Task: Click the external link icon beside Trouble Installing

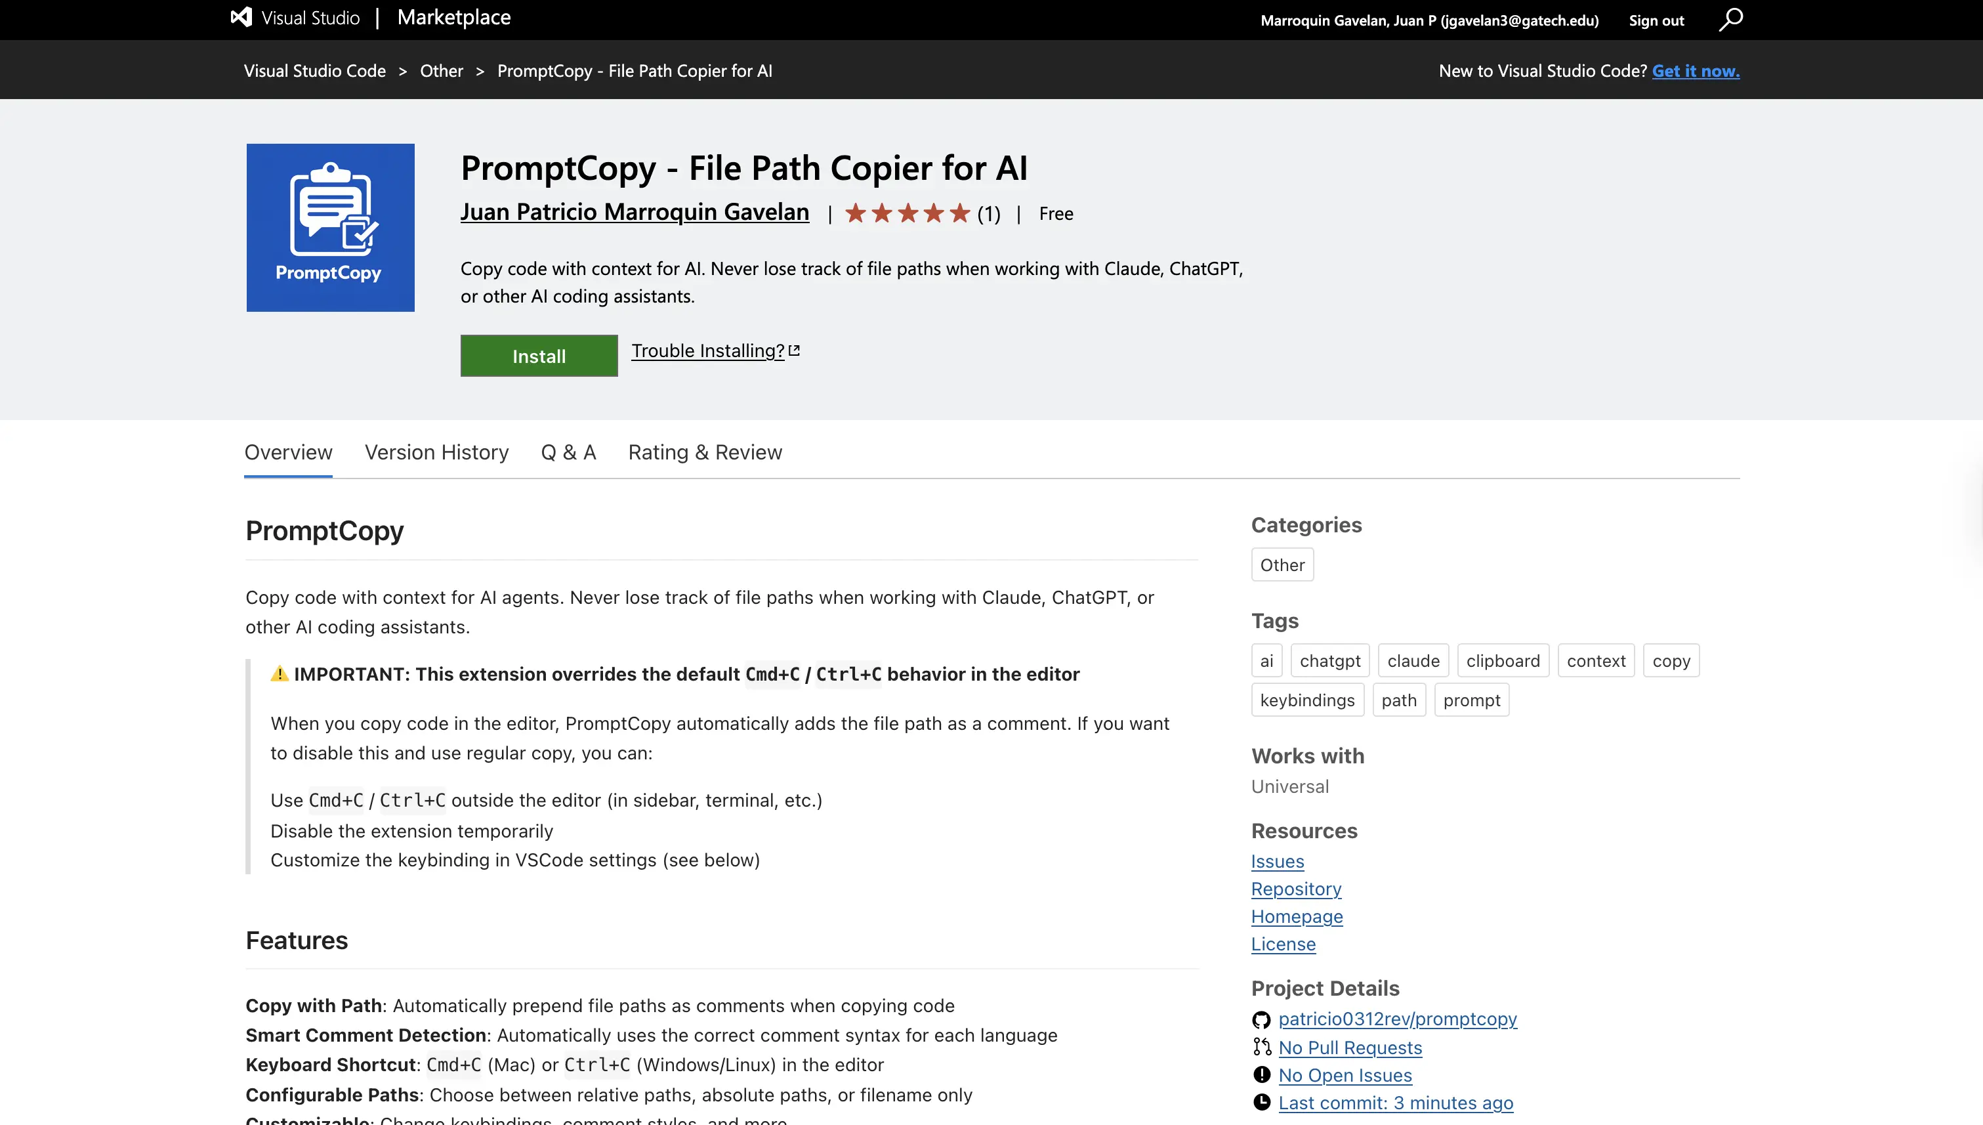Action: coord(794,350)
